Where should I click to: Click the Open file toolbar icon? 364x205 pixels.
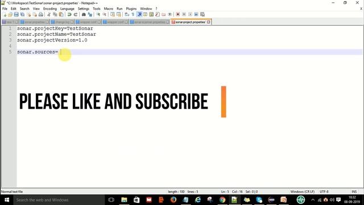tap(10, 14)
